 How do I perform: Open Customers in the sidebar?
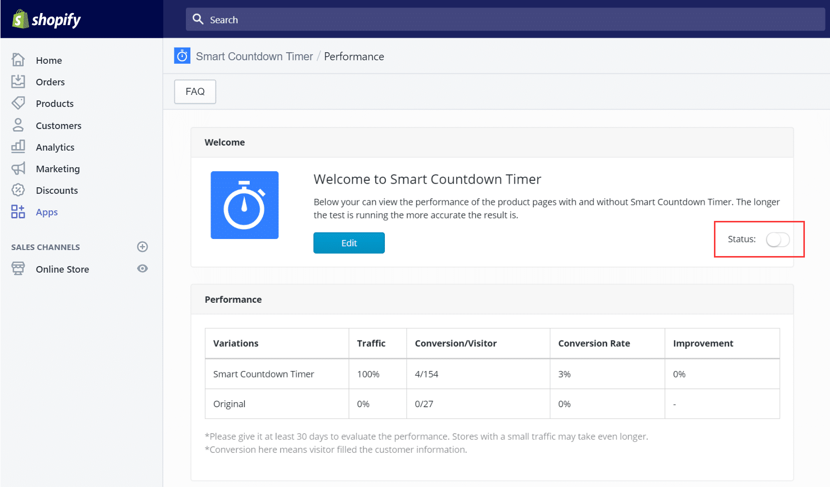pos(58,126)
